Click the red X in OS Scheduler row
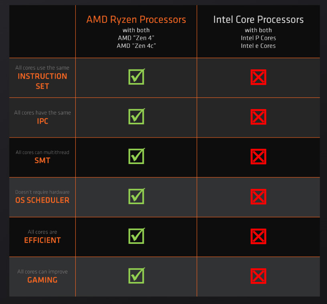327x304 pixels. pos(258,197)
